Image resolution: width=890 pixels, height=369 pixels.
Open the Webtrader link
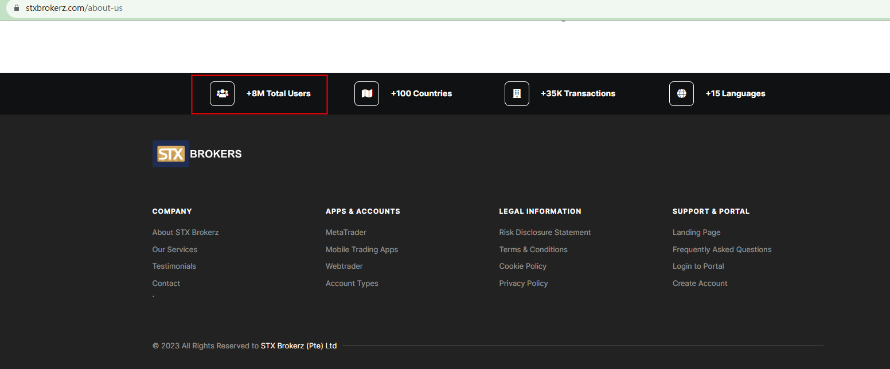point(344,266)
